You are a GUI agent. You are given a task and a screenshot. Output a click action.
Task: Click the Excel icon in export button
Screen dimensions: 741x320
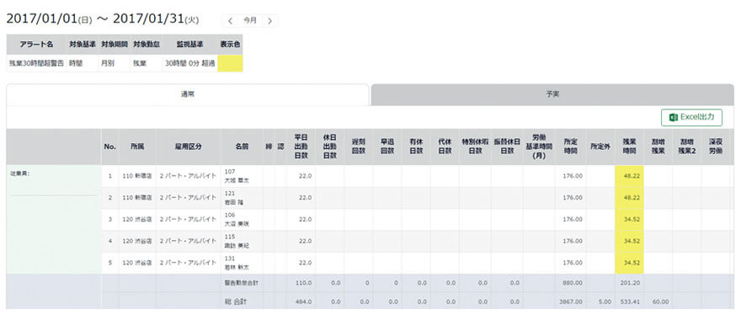pyautogui.click(x=674, y=117)
